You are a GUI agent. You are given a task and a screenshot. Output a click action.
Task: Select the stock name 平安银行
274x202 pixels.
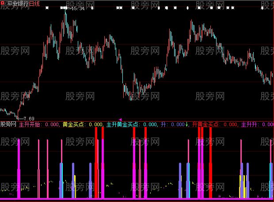click(x=18, y=4)
